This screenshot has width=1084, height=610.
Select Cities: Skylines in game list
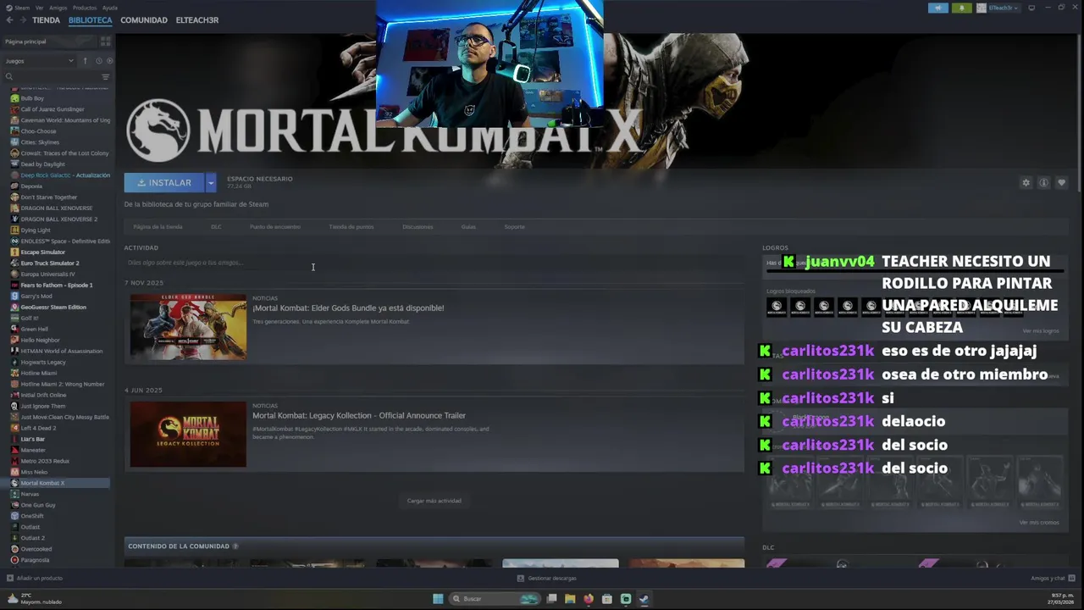(x=40, y=142)
